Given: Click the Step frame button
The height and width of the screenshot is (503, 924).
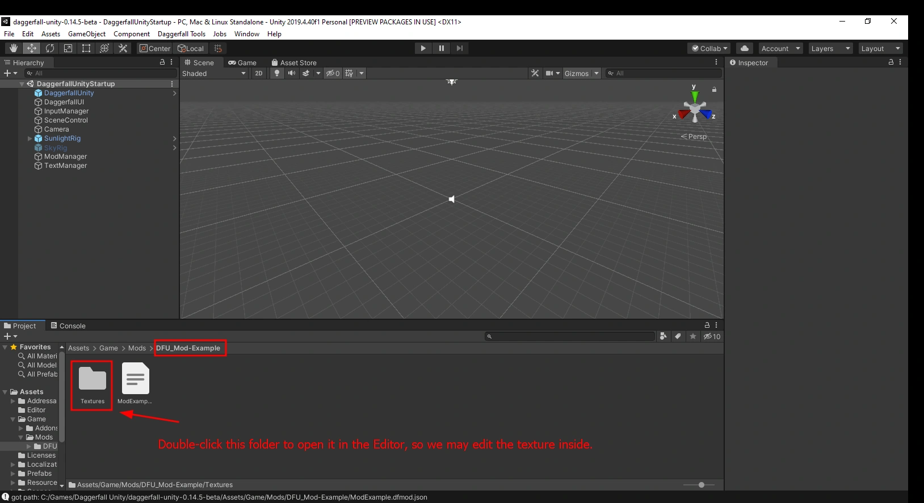Looking at the screenshot, I should (459, 48).
